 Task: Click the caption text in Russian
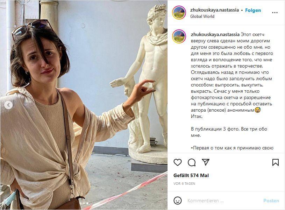tap(232, 75)
